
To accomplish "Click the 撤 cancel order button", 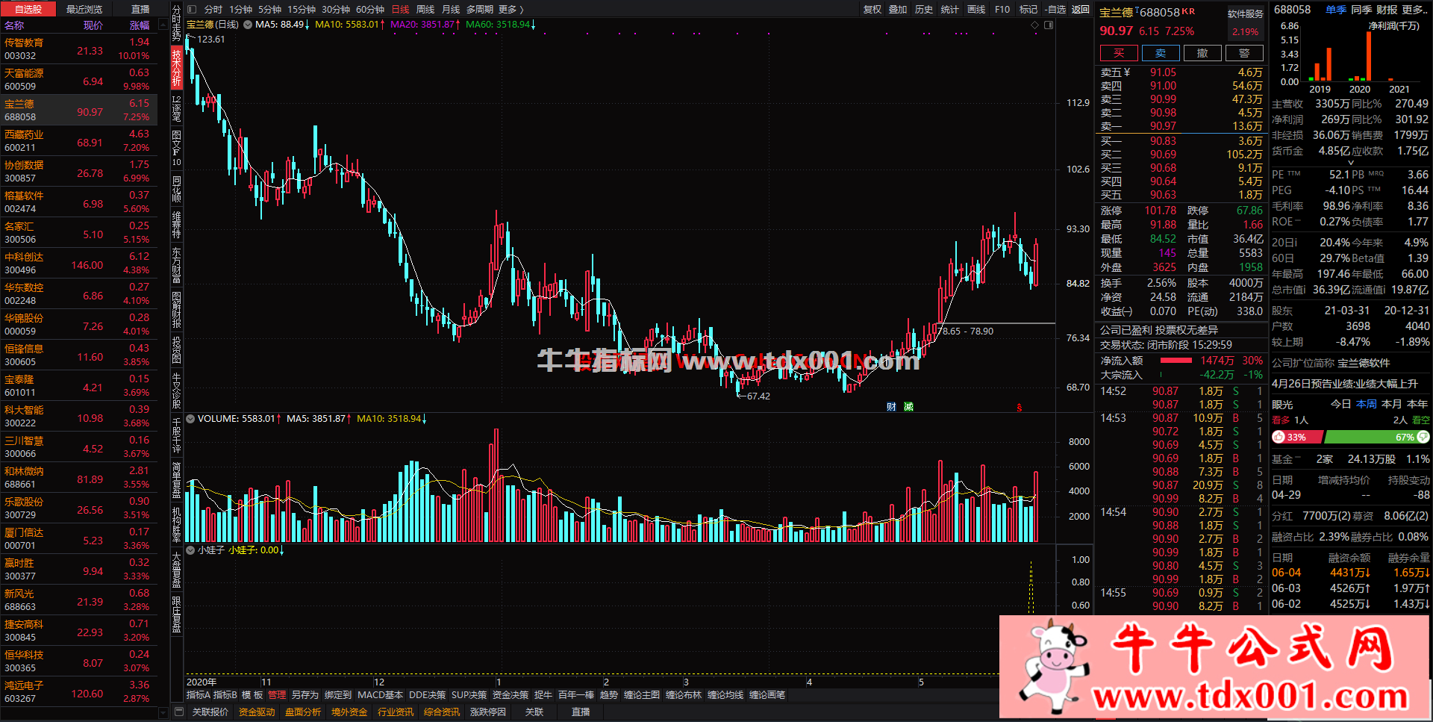I will (1202, 53).
